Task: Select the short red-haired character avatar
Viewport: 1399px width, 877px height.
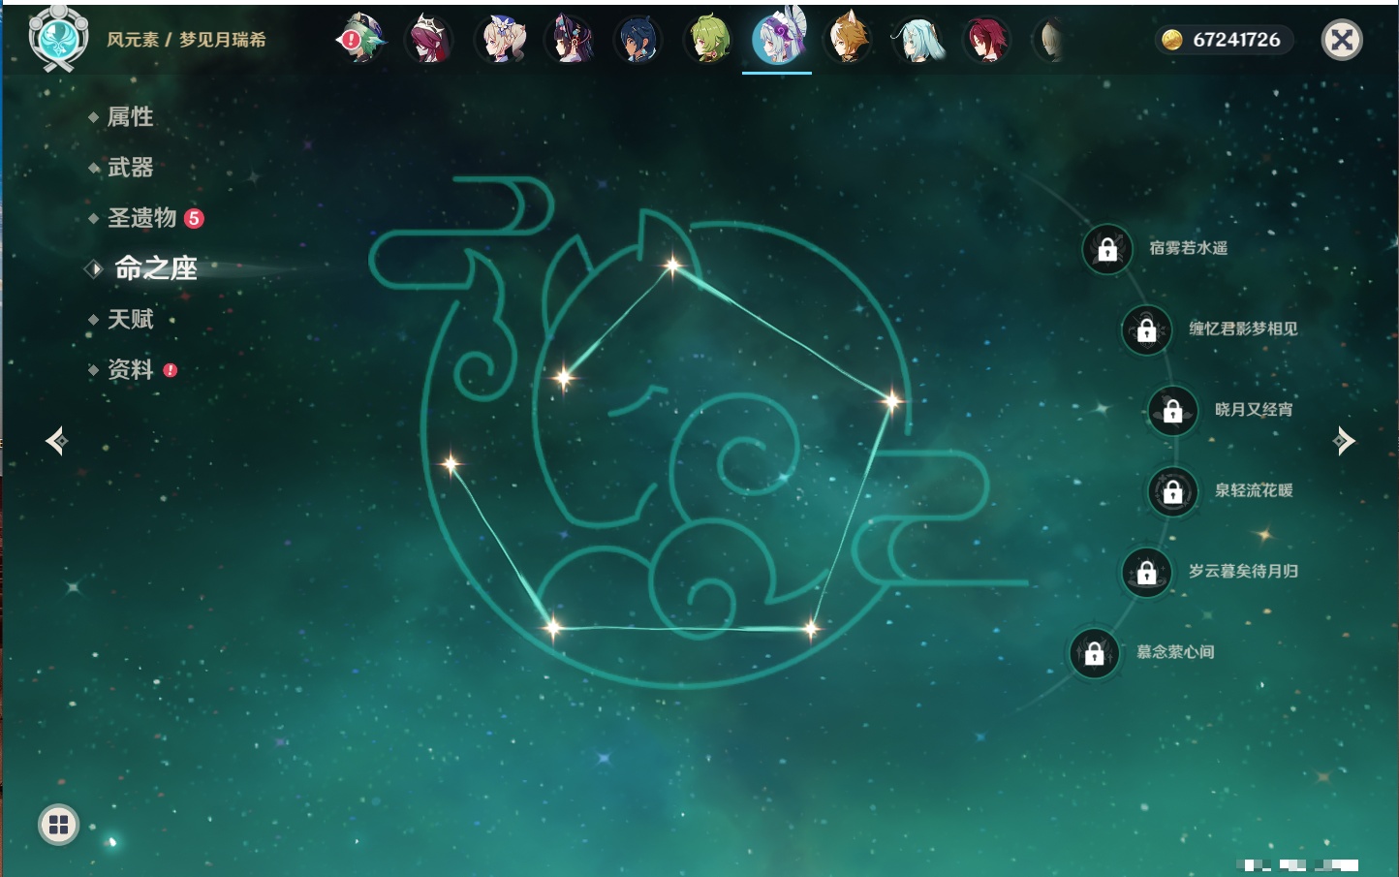Action: tap(986, 40)
